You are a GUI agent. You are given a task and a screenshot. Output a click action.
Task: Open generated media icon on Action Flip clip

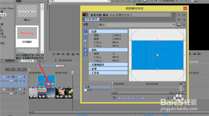coord(45,84)
